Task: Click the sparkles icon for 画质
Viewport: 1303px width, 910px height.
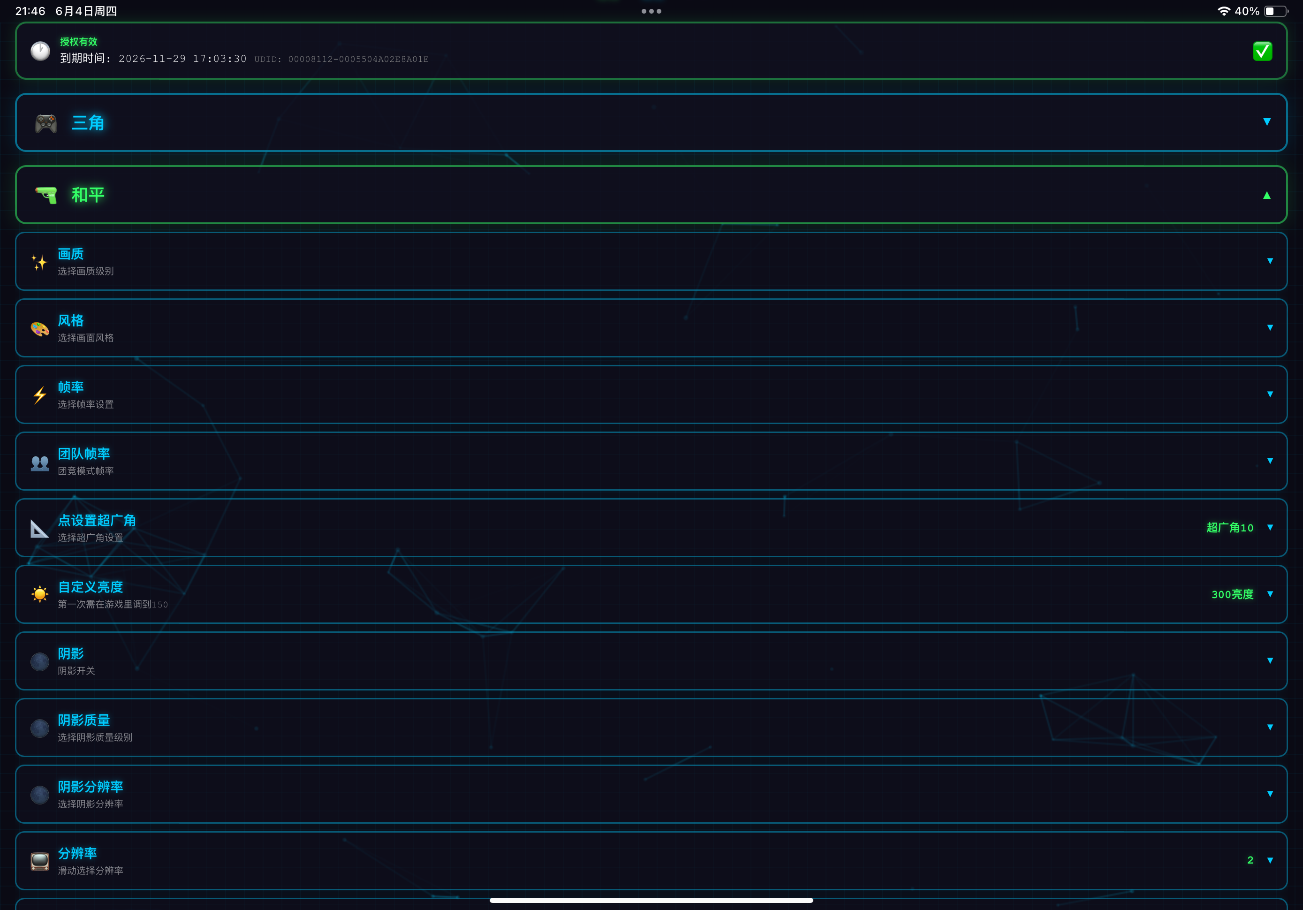Action: pos(40,262)
